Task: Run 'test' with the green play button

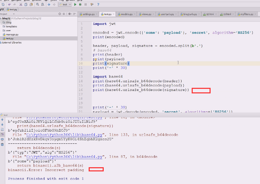Action: click(x=75, y=5)
